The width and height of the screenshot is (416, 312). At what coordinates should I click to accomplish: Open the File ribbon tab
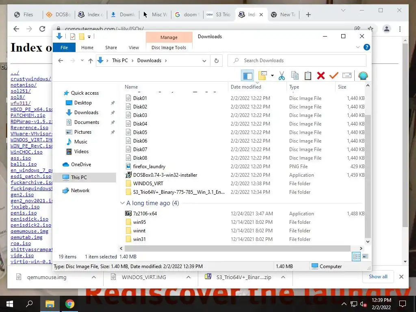point(64,48)
